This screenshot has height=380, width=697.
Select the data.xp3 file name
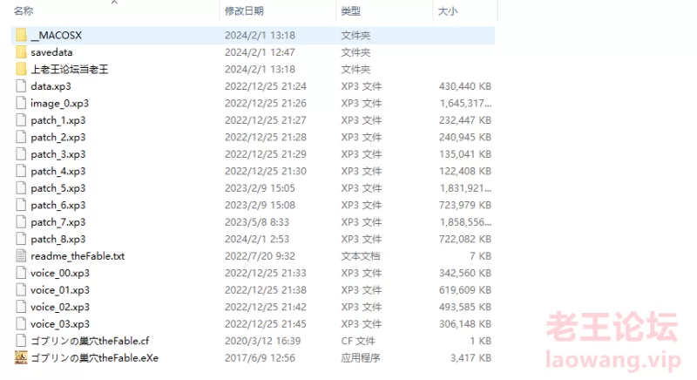51,85
